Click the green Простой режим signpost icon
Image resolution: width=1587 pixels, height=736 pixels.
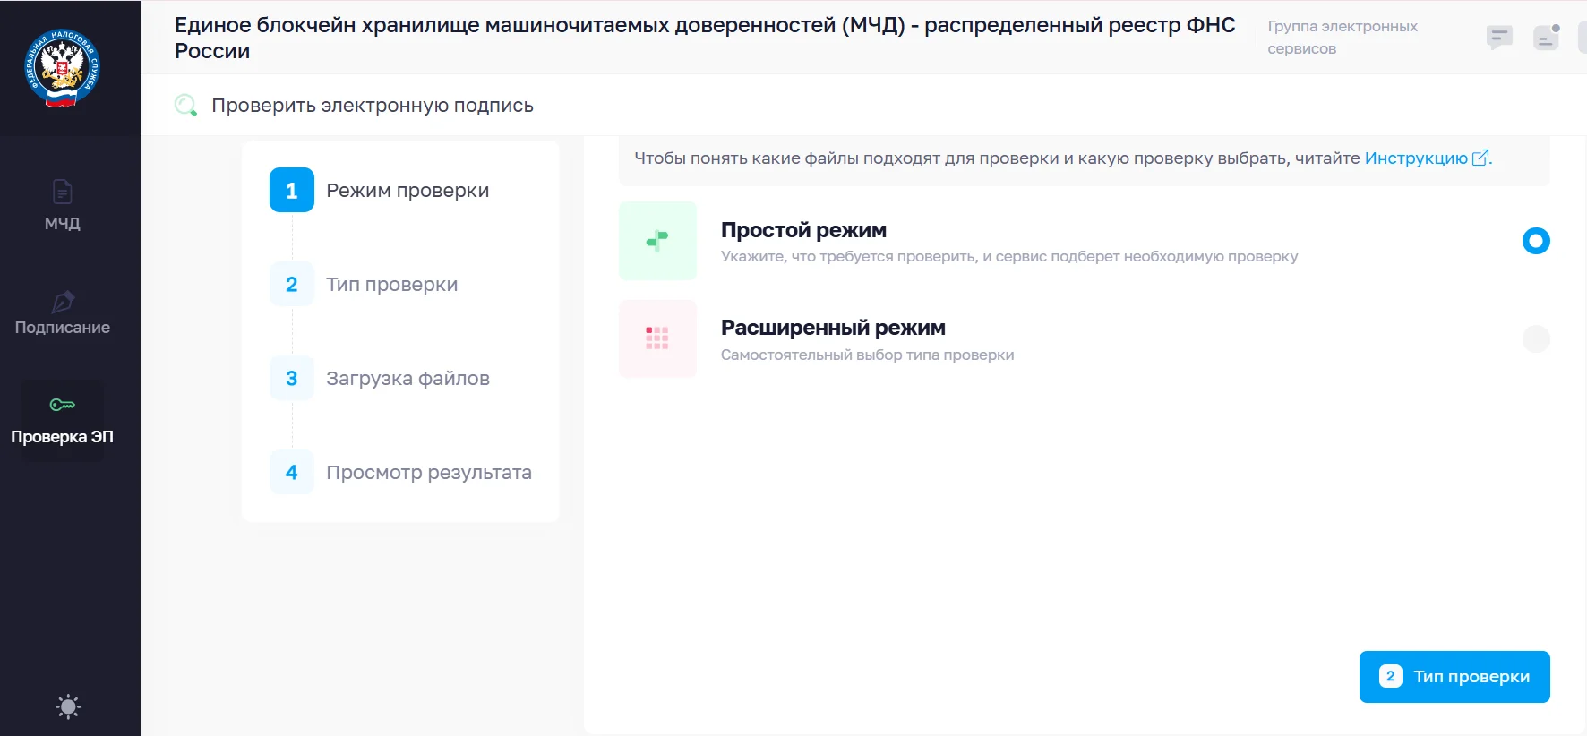pos(657,241)
